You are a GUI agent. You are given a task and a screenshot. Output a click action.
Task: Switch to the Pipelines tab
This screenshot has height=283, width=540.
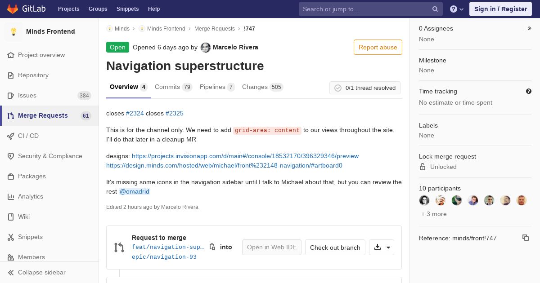[x=217, y=87]
